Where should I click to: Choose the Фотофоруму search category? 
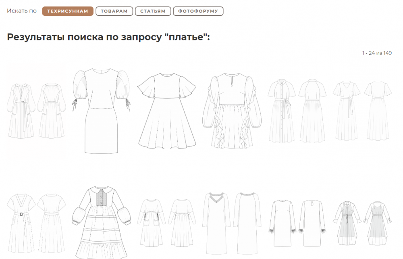[198, 11]
